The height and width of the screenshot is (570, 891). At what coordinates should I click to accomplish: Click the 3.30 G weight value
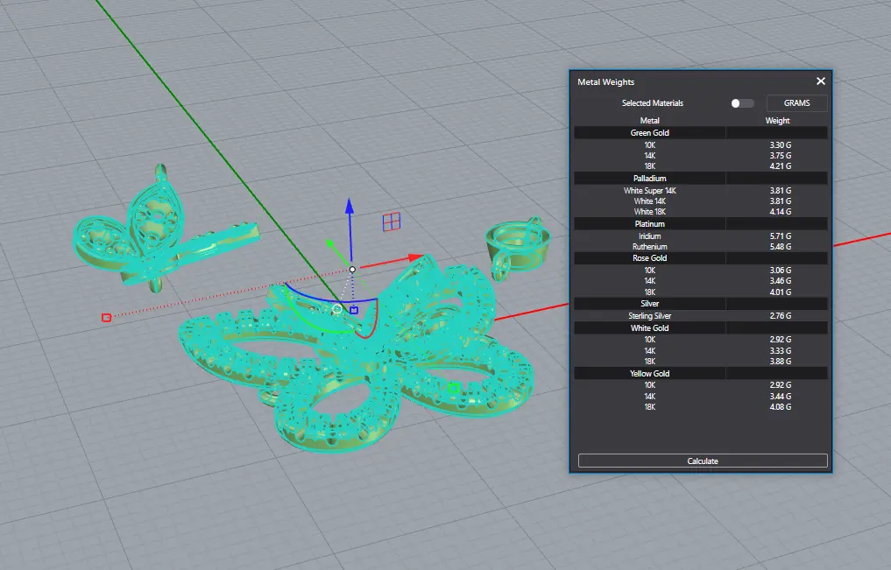[x=781, y=145]
